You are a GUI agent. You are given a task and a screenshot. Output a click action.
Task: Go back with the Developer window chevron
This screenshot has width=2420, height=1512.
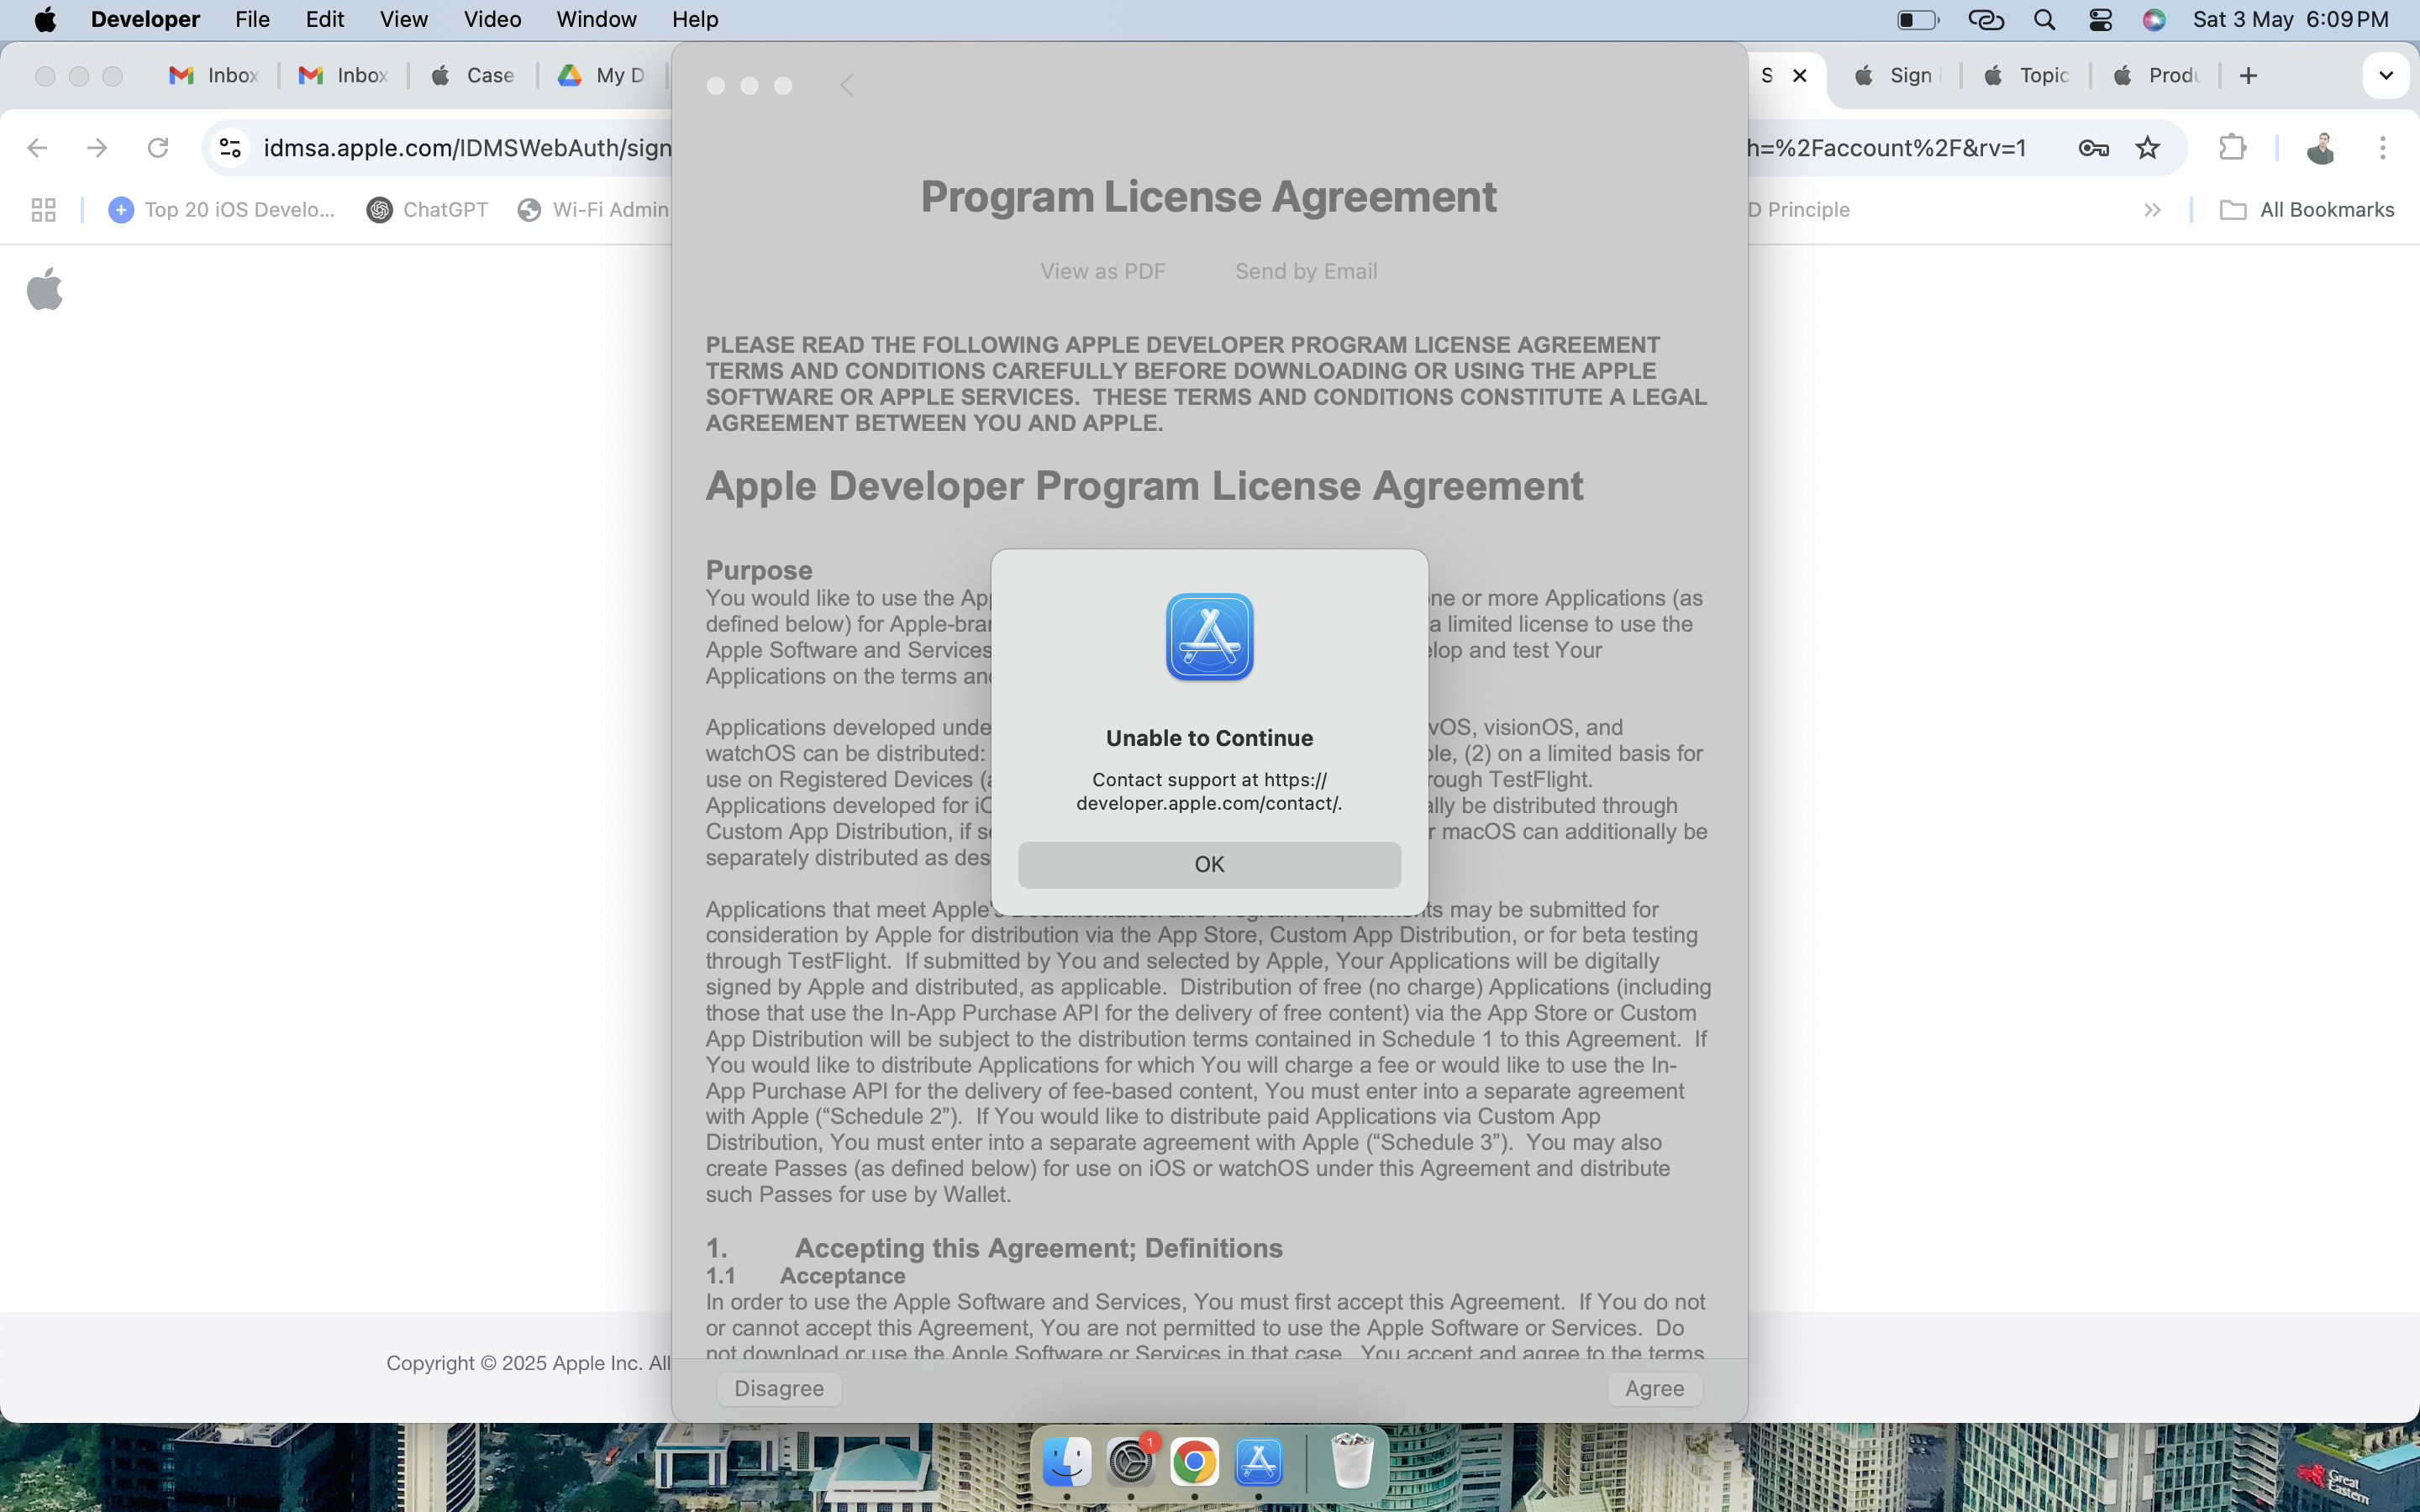tap(847, 85)
